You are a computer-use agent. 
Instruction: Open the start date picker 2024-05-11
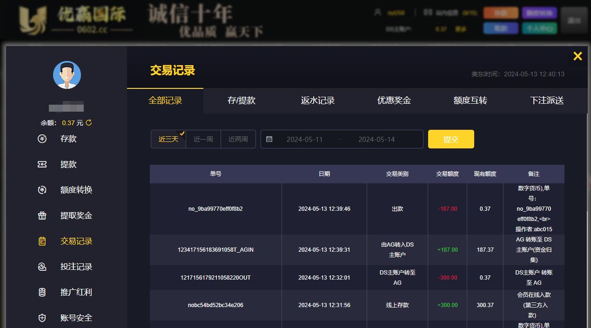304,139
